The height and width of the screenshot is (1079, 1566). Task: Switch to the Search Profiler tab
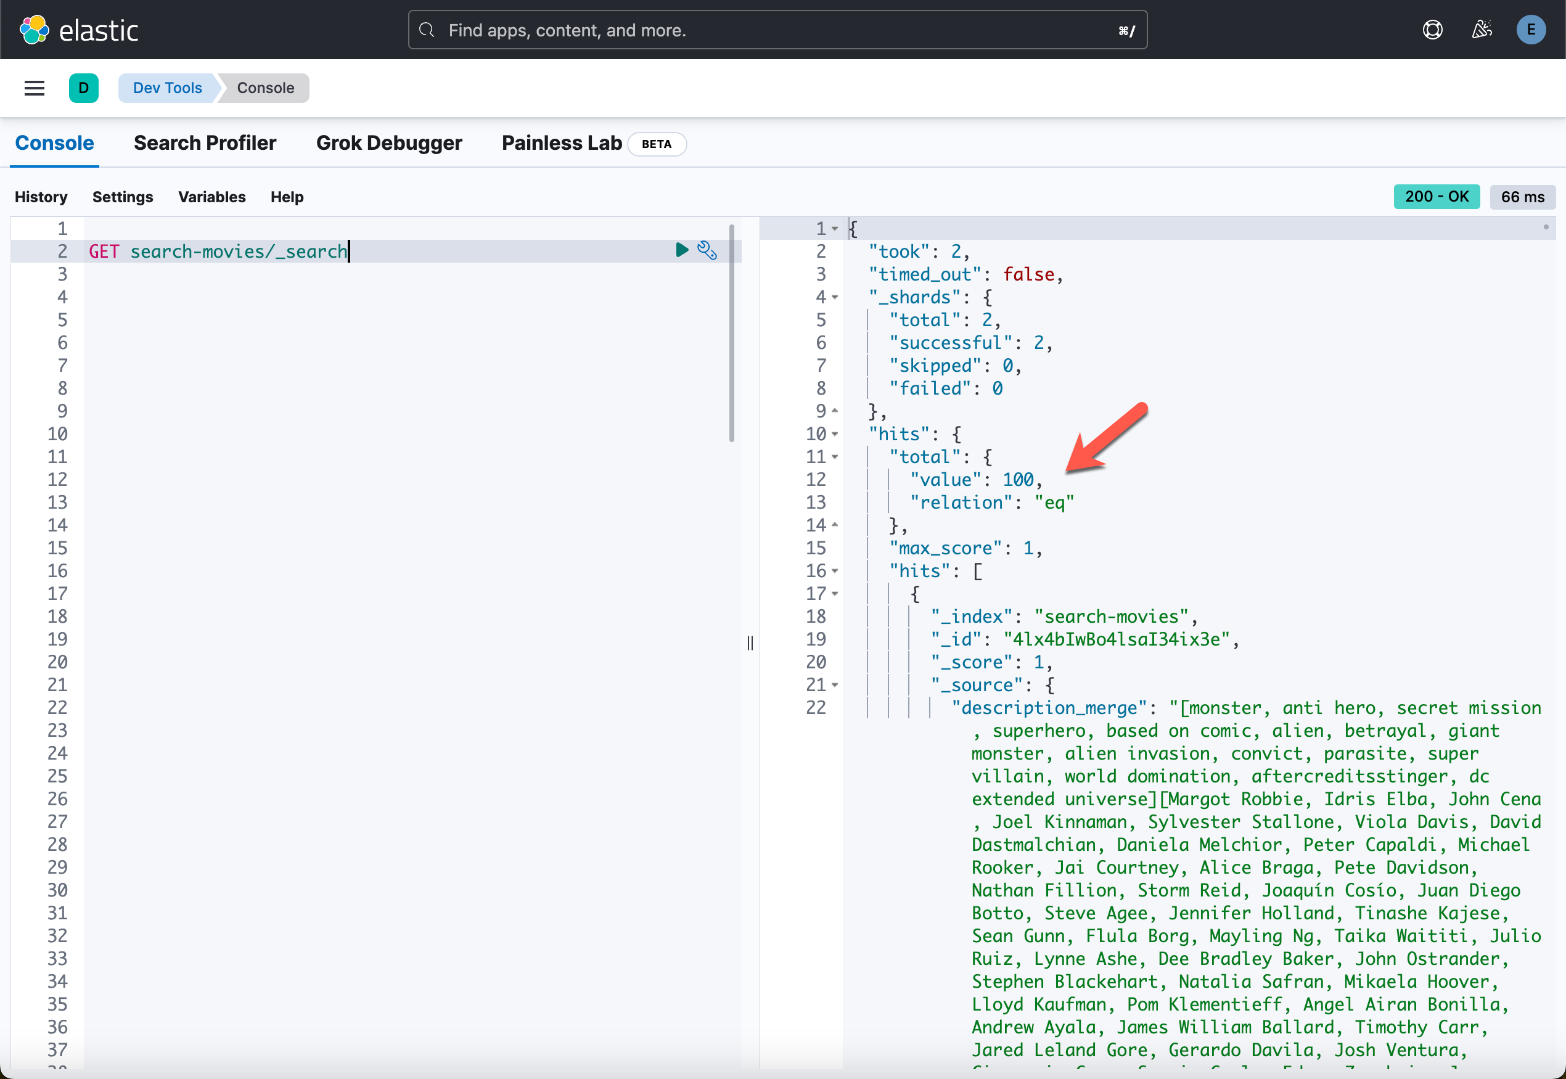coord(205,142)
